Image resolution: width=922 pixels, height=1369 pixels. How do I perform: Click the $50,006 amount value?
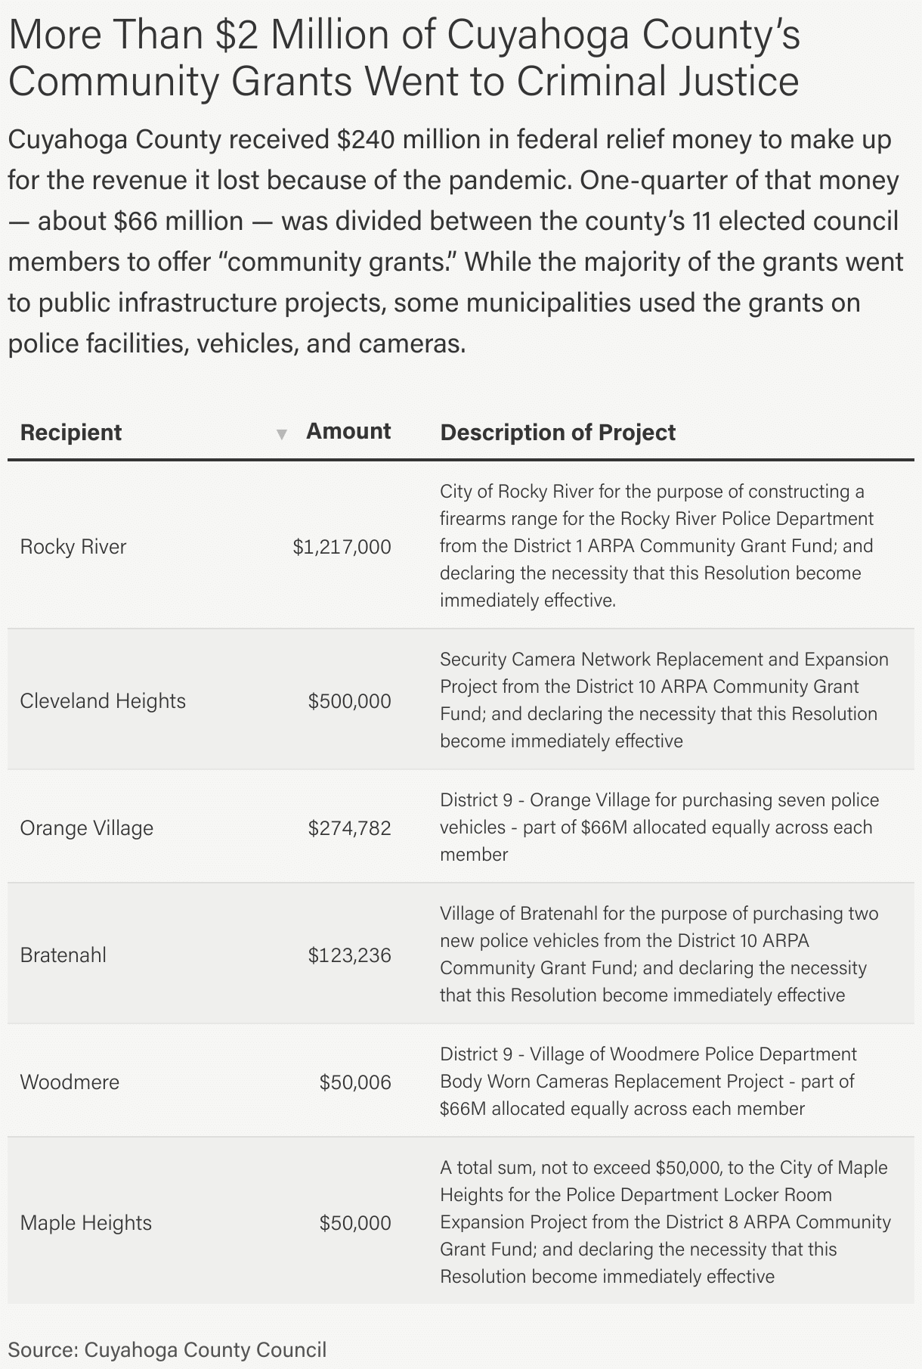point(356,1082)
